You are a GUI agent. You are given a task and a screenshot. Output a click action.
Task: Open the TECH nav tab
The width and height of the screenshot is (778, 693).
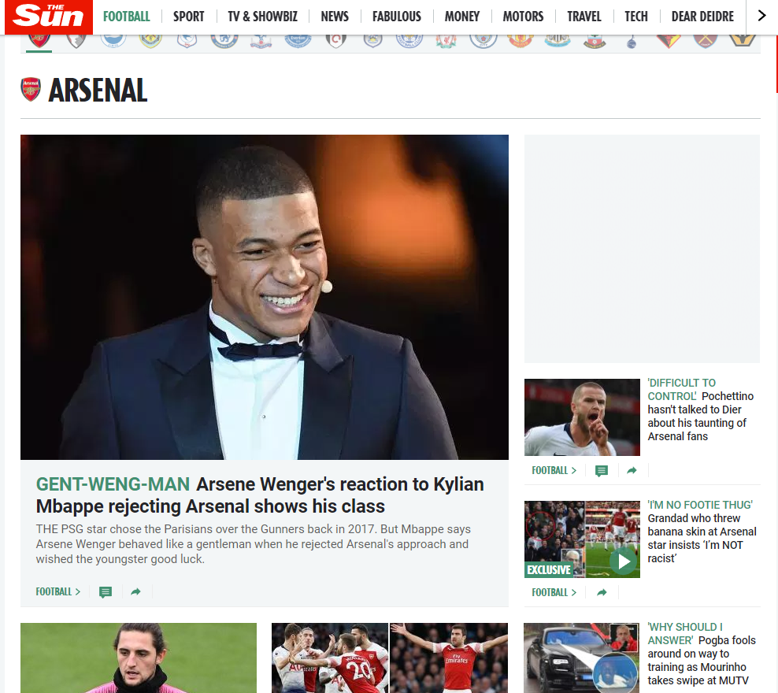(x=636, y=17)
